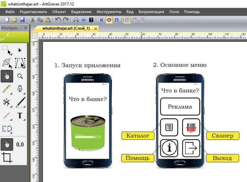The image size is (247, 182).
Task: Click the Выход yellow label
Action: 222,158
